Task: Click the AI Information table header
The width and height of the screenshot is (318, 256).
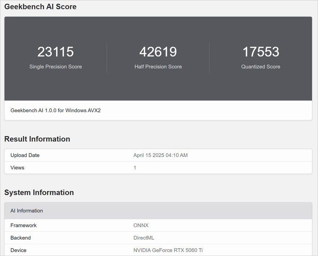Action: tap(27, 211)
